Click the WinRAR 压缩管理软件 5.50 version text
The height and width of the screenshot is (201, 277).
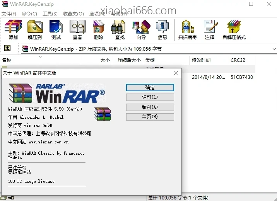(x=45, y=109)
